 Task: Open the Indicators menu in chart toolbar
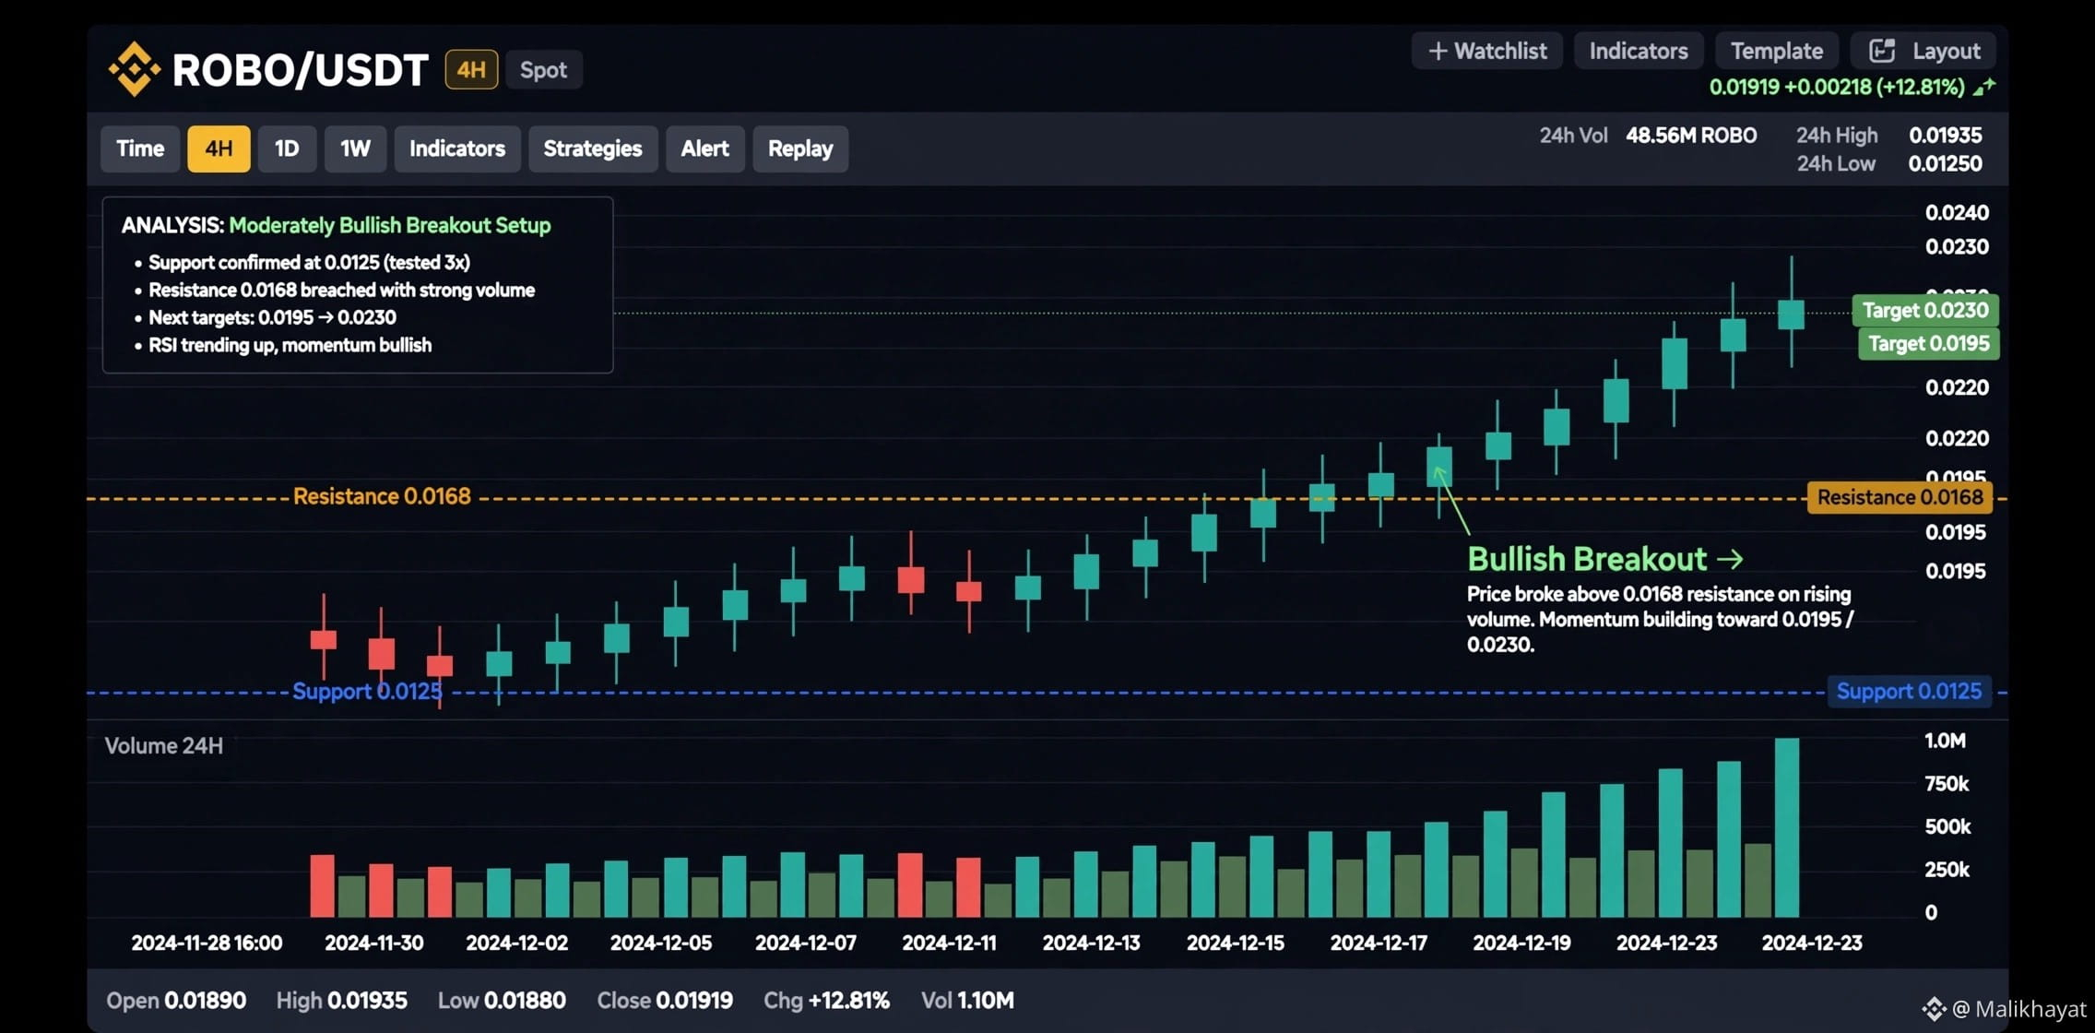457,148
